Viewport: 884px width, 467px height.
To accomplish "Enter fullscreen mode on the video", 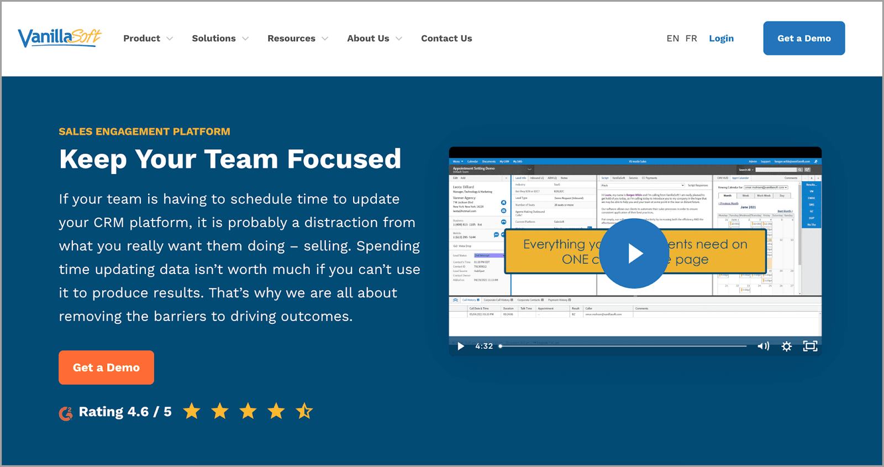I will [x=810, y=347].
